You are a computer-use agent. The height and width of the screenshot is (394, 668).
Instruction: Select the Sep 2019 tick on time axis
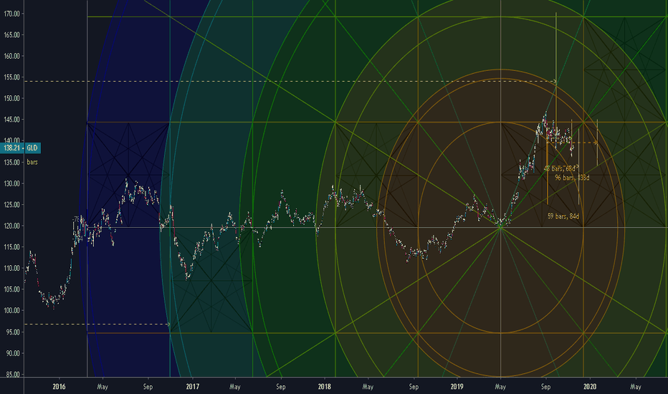click(545, 387)
